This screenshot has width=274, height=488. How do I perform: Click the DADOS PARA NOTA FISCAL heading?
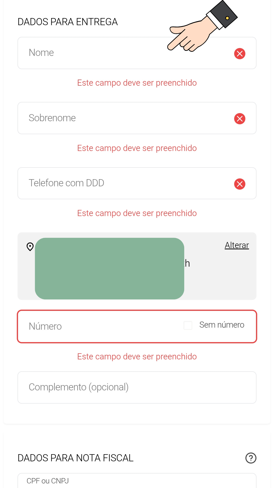[x=76, y=458]
